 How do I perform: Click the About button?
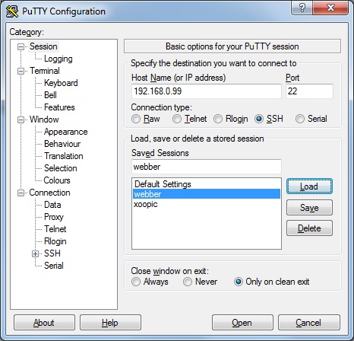44,323
